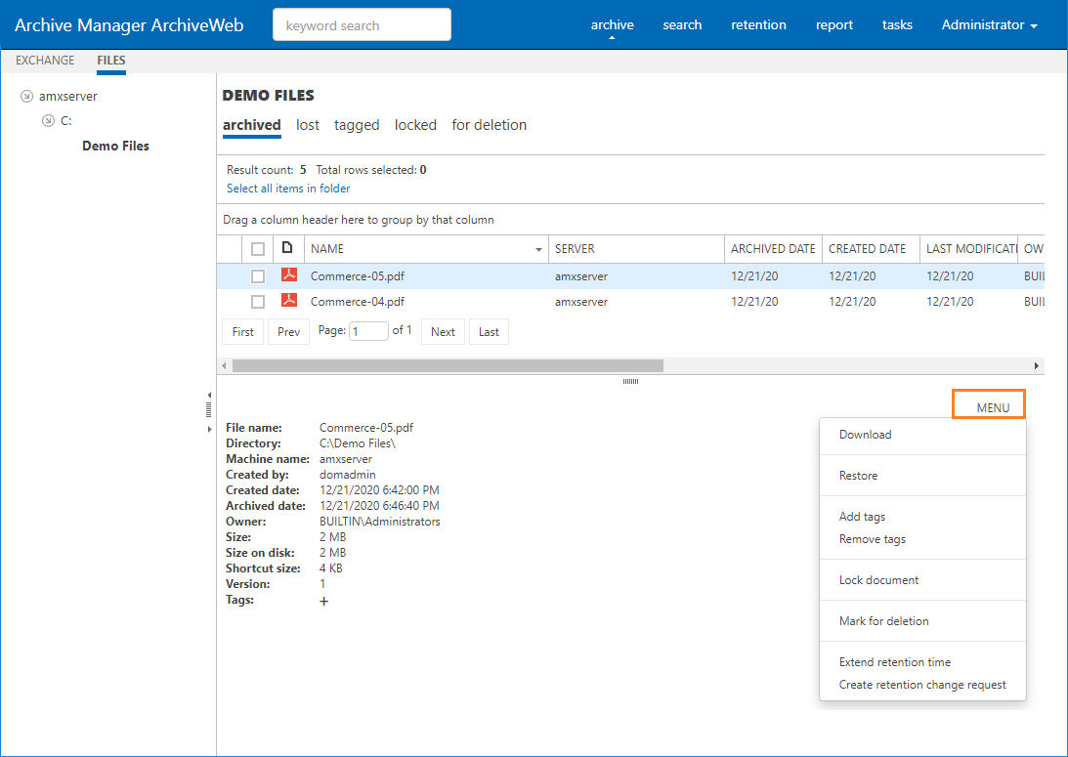The height and width of the screenshot is (757, 1068).
Task: Click the PDF icon for Commerce-05.pdf
Action: (288, 275)
